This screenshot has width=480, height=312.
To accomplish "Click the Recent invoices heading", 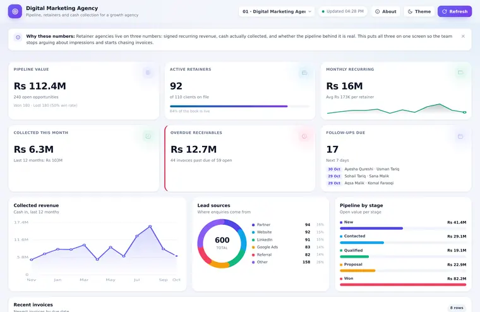I will [33, 304].
